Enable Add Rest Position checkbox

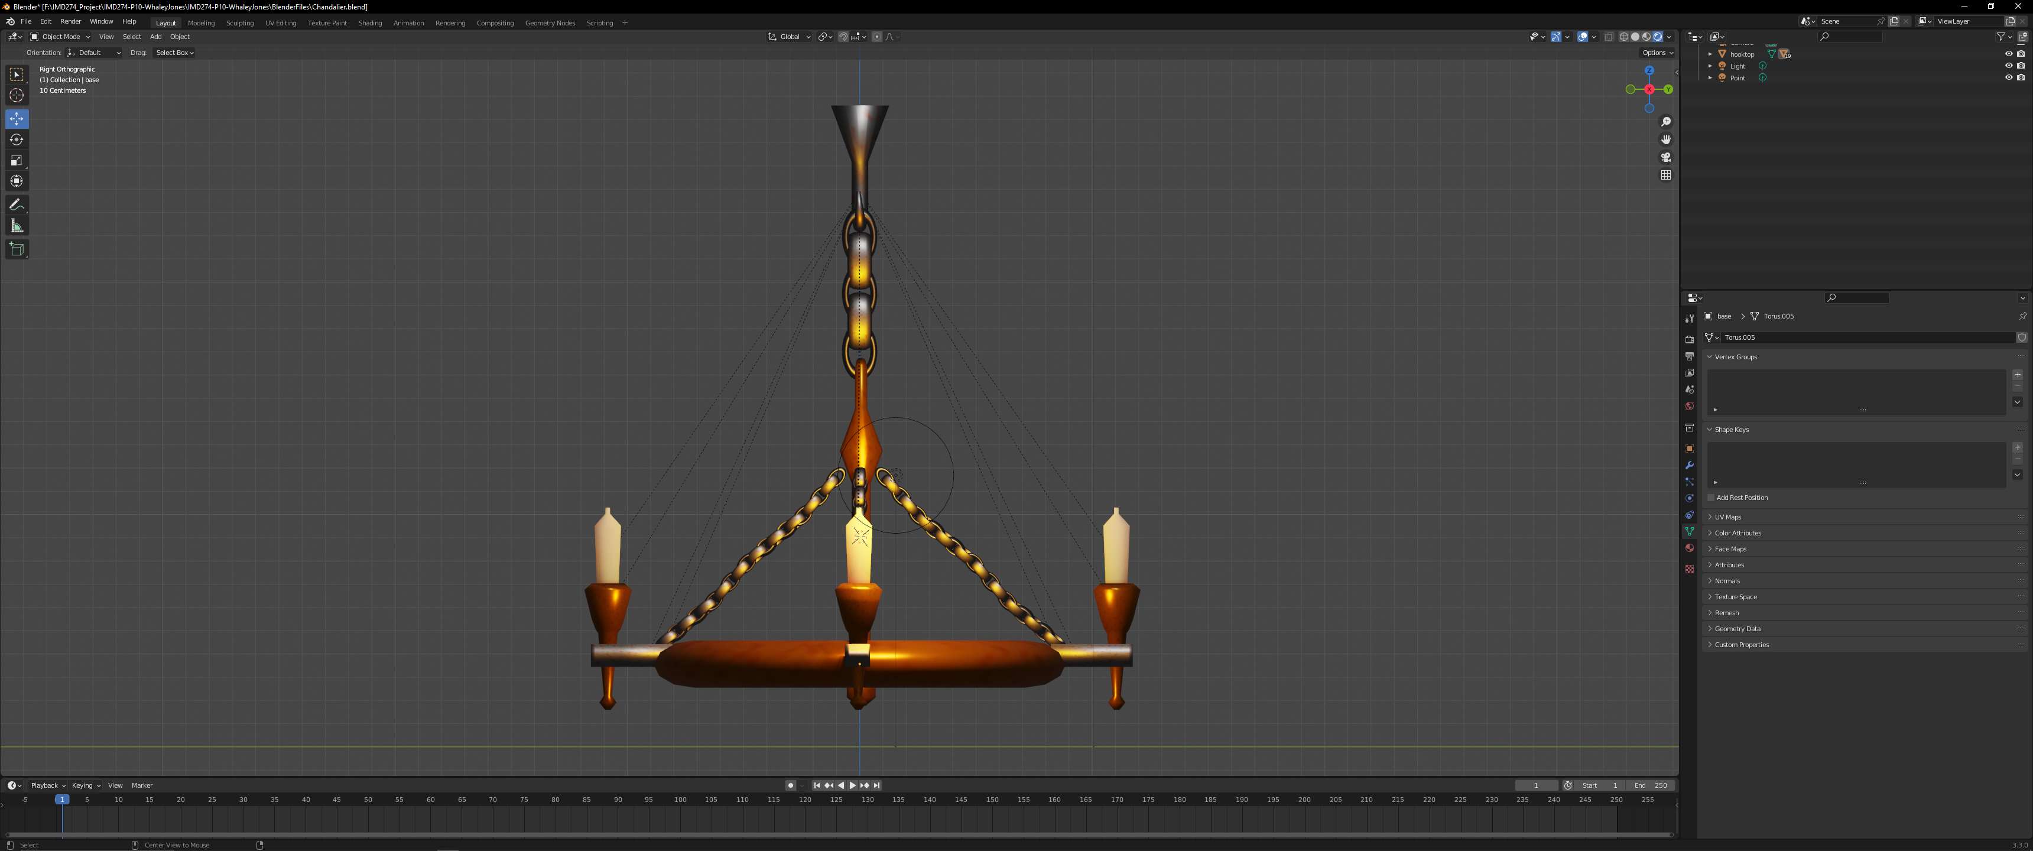[x=1710, y=498]
